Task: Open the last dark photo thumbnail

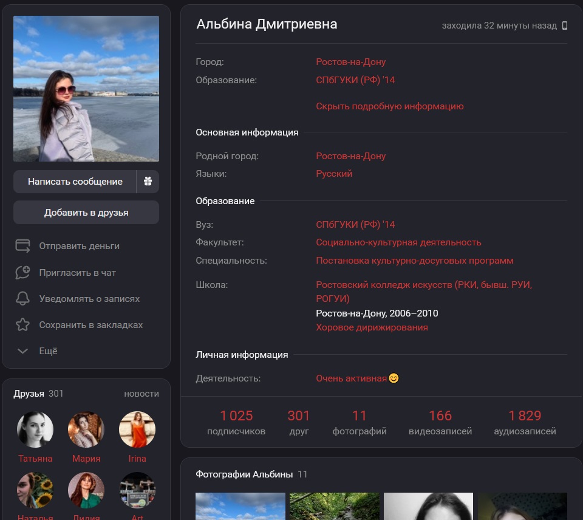Action: [522, 506]
